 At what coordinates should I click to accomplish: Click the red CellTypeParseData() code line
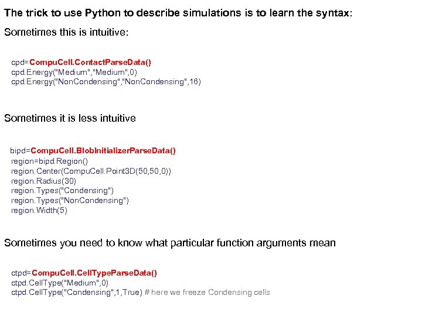84,273
